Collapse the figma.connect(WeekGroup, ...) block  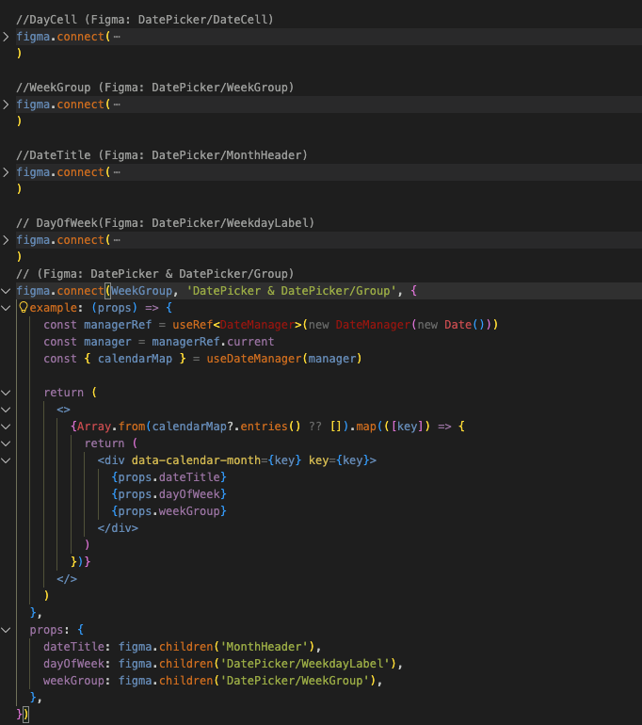tap(8, 291)
